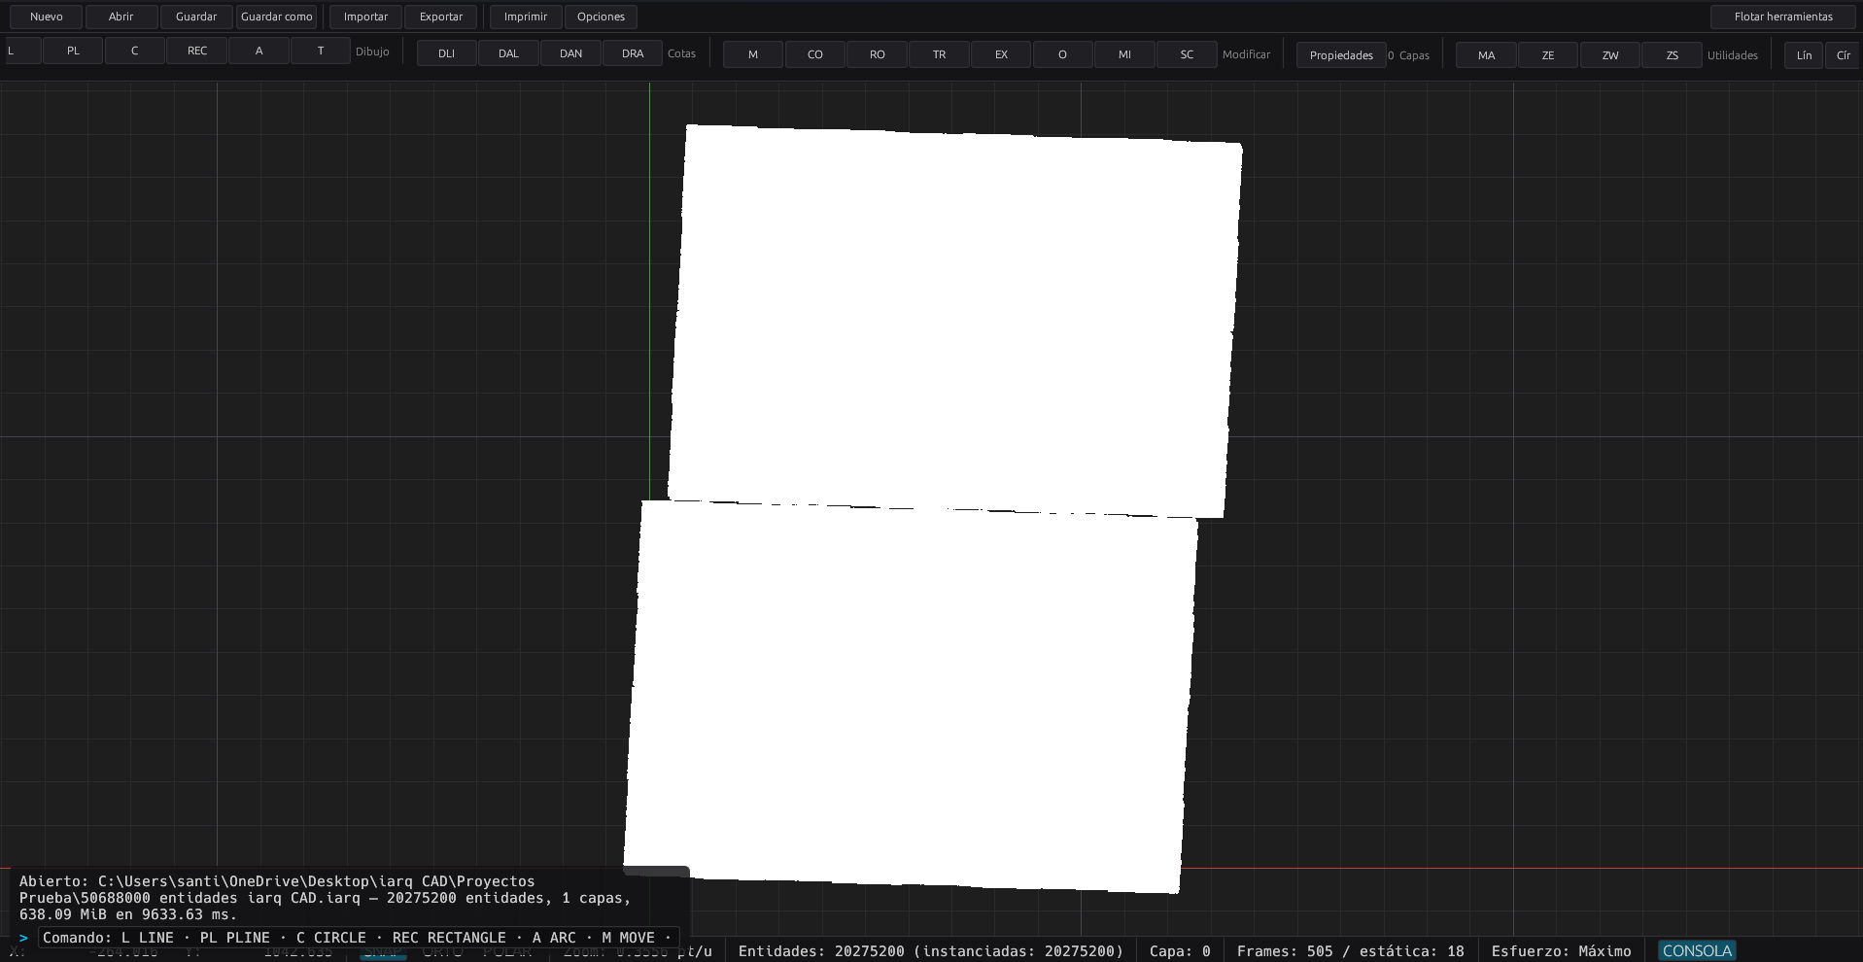Screen dimensions: 1863x962
Task: Click 'Esfuerzo: Máximo' status entry
Action: [x=1561, y=951]
